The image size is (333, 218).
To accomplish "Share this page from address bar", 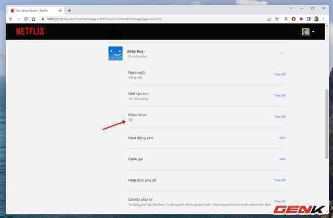I will [269, 19].
